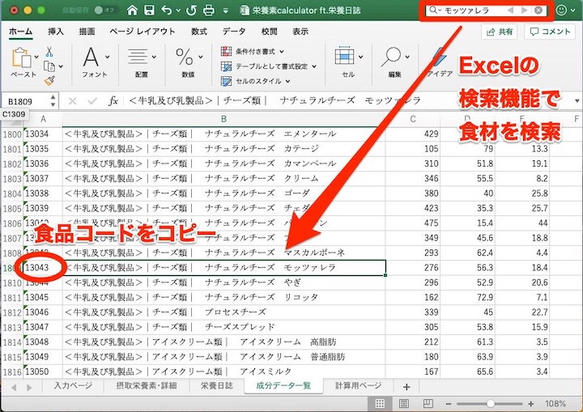The width and height of the screenshot is (583, 412).
Task: Select row header 1812
Action: (12, 312)
